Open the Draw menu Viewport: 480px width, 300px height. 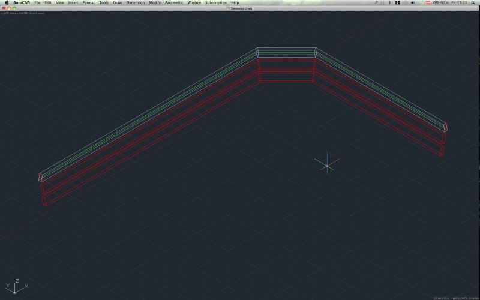(x=117, y=2)
